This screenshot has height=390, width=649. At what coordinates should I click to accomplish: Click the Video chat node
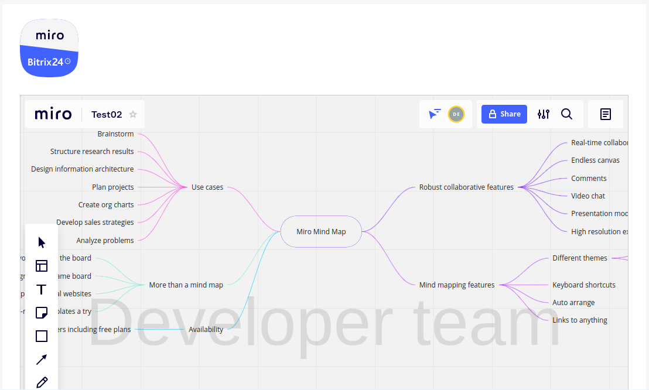(x=587, y=196)
